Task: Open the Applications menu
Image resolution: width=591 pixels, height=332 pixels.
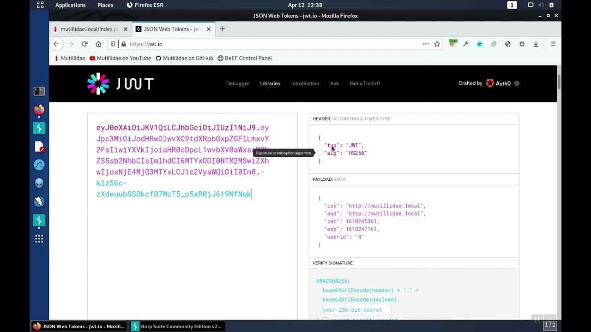Action: pyautogui.click(x=70, y=5)
